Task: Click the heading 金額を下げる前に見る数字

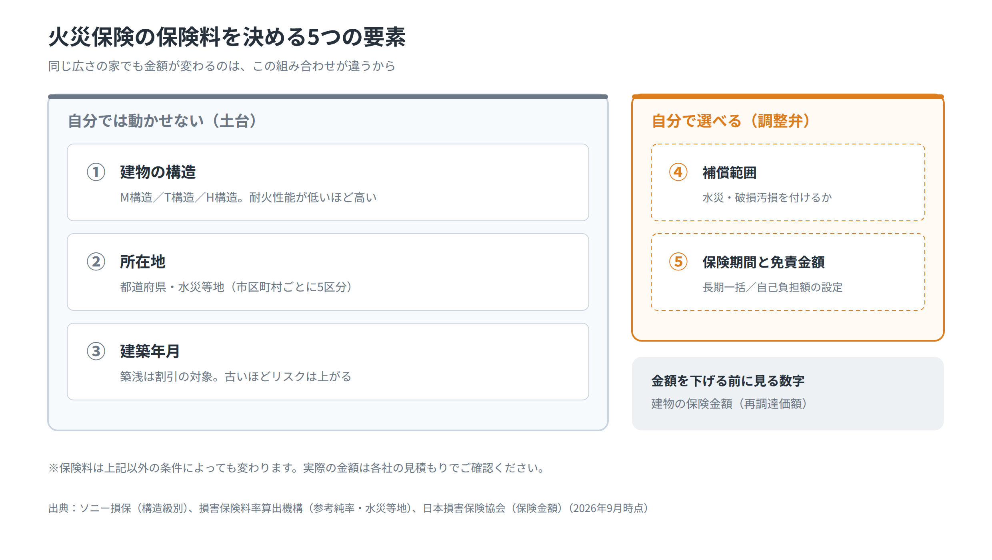Action: [x=728, y=380]
